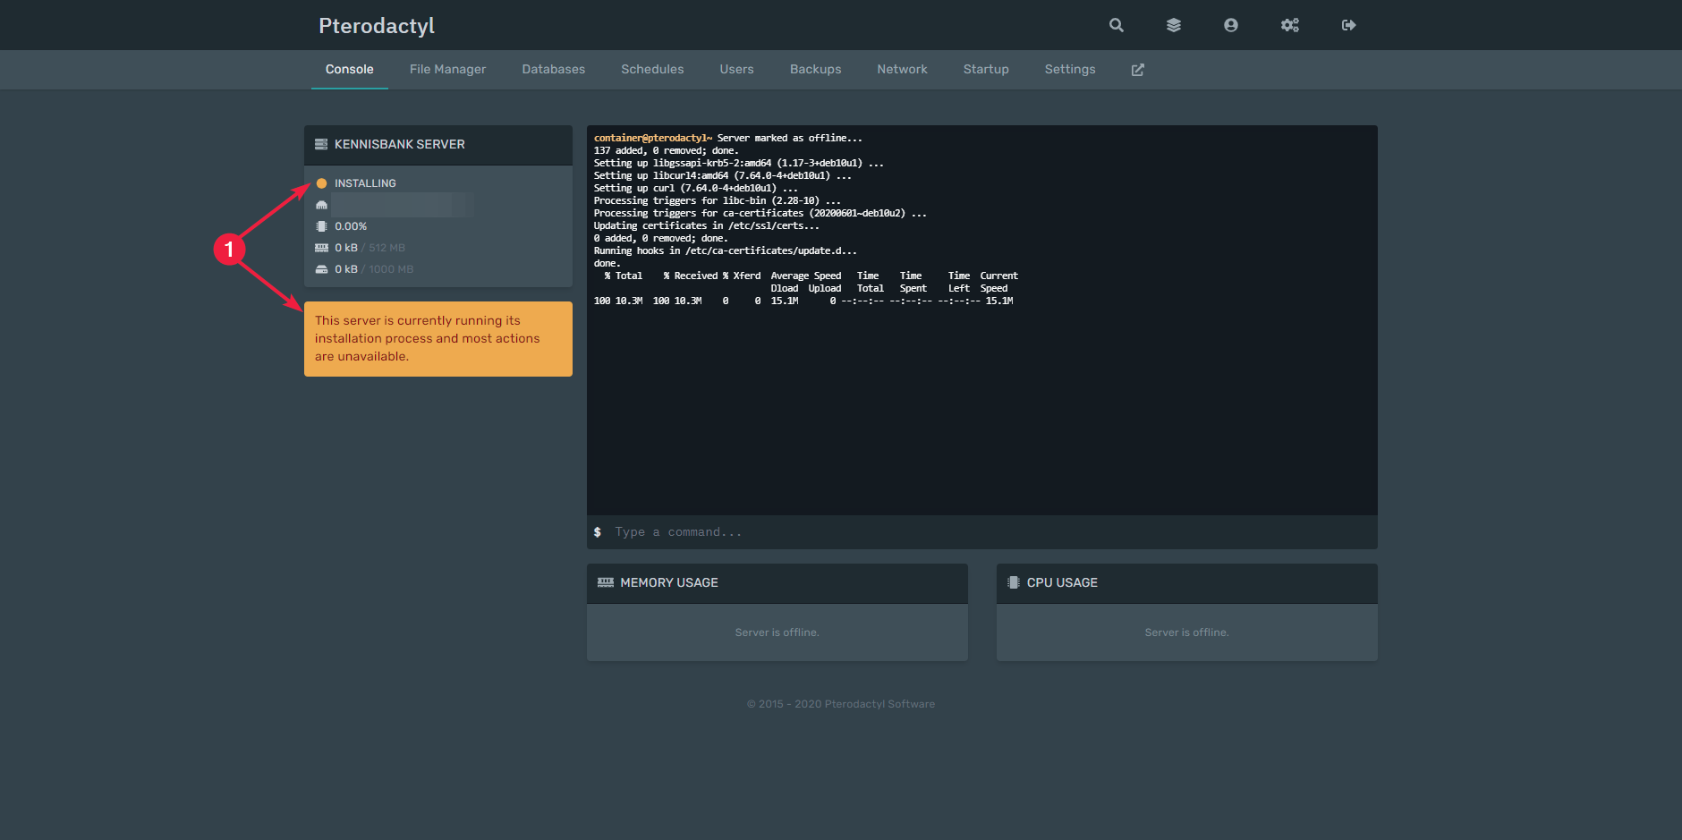Click the 'Server marked as offline...' console line
The image size is (1682, 840).
click(790, 138)
